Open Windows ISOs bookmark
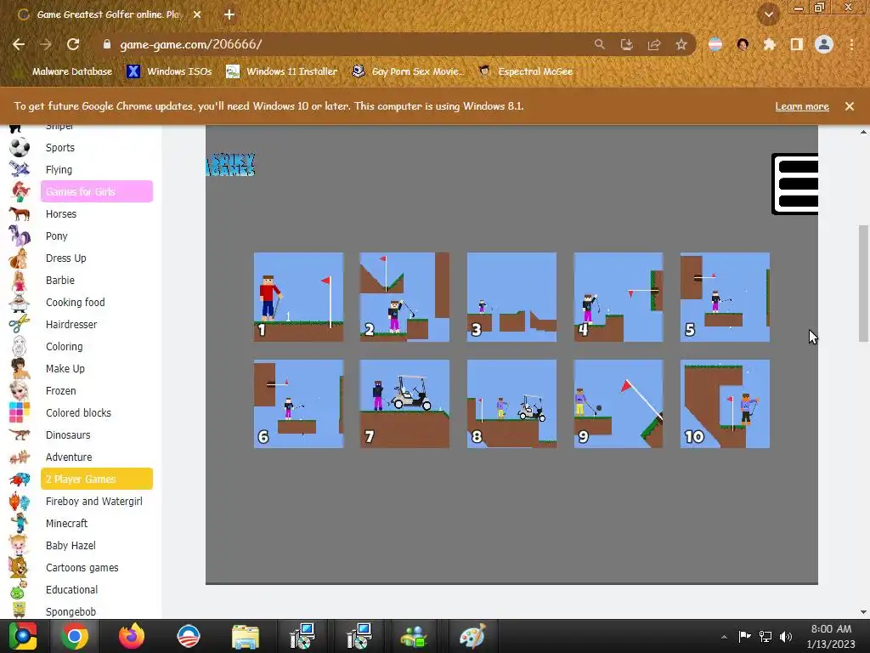The width and height of the screenshot is (870, 653). [x=169, y=71]
